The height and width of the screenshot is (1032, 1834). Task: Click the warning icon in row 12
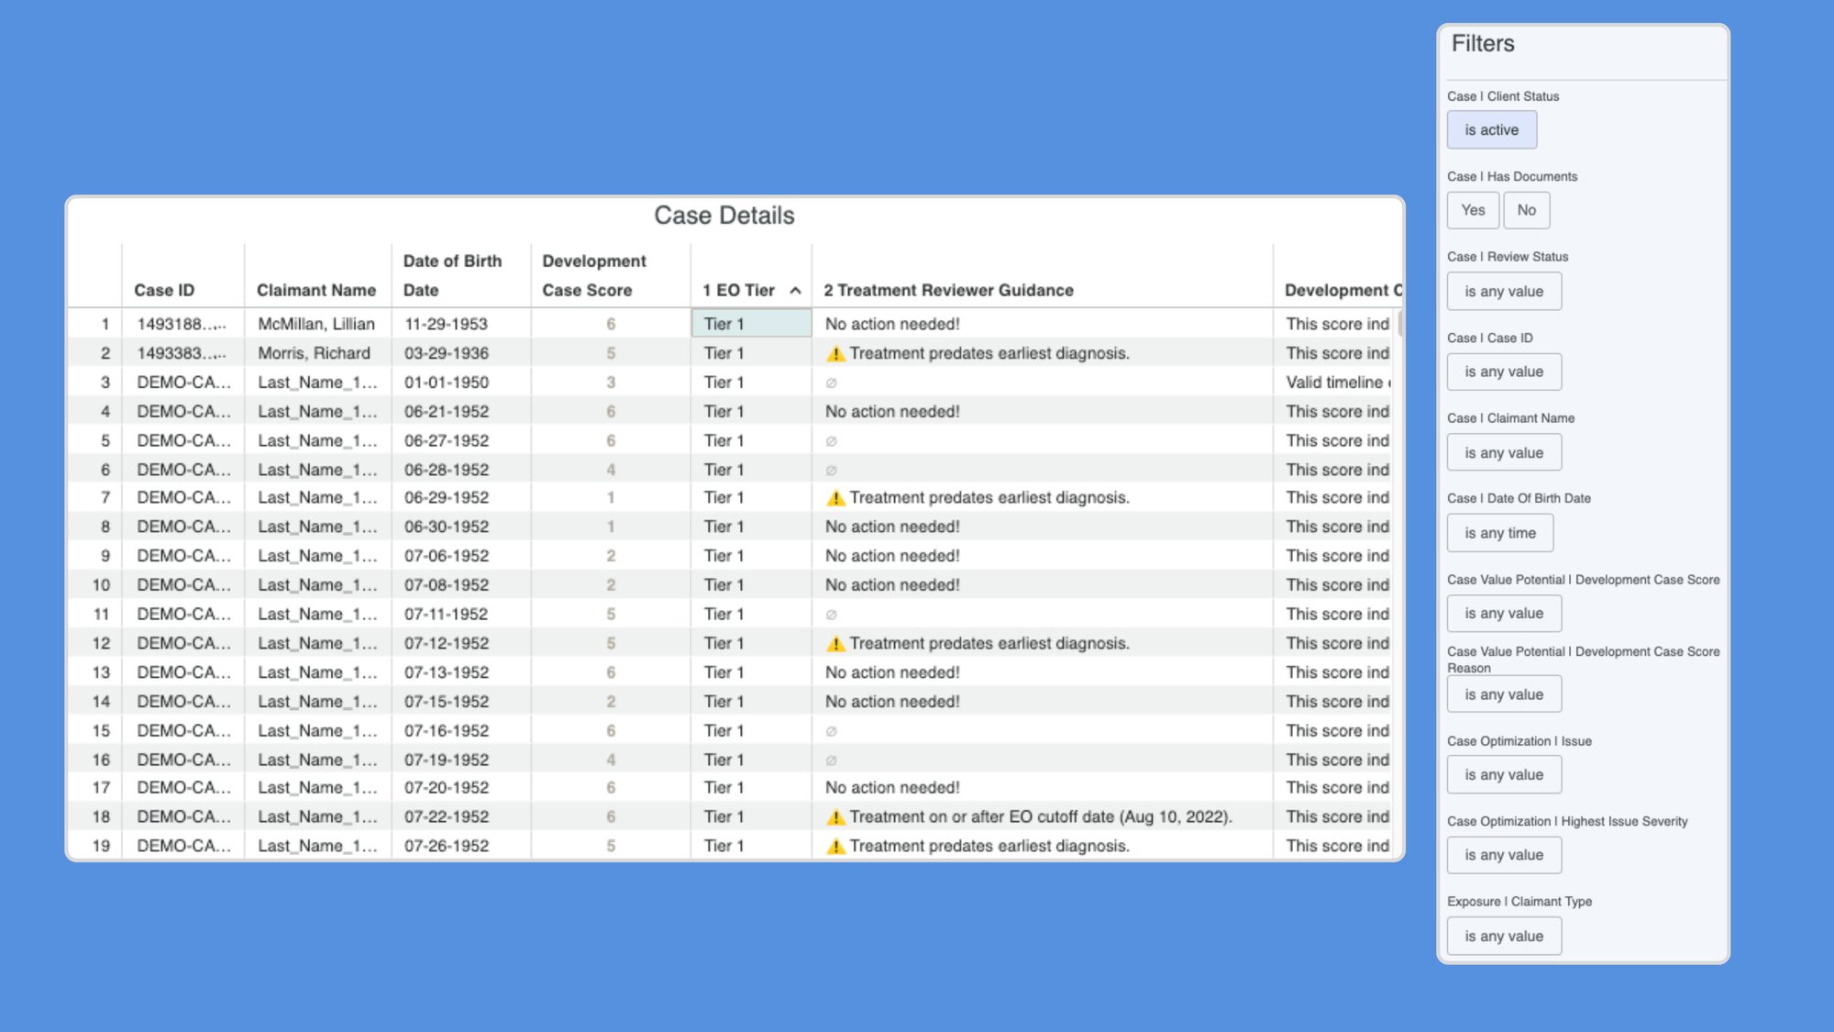pyautogui.click(x=834, y=644)
